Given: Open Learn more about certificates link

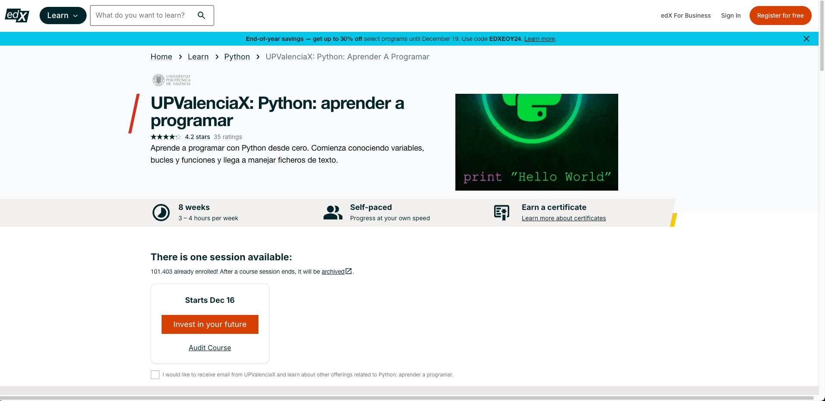Looking at the screenshot, I should (x=563, y=218).
